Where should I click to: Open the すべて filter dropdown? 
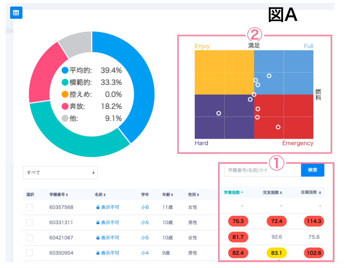point(60,173)
